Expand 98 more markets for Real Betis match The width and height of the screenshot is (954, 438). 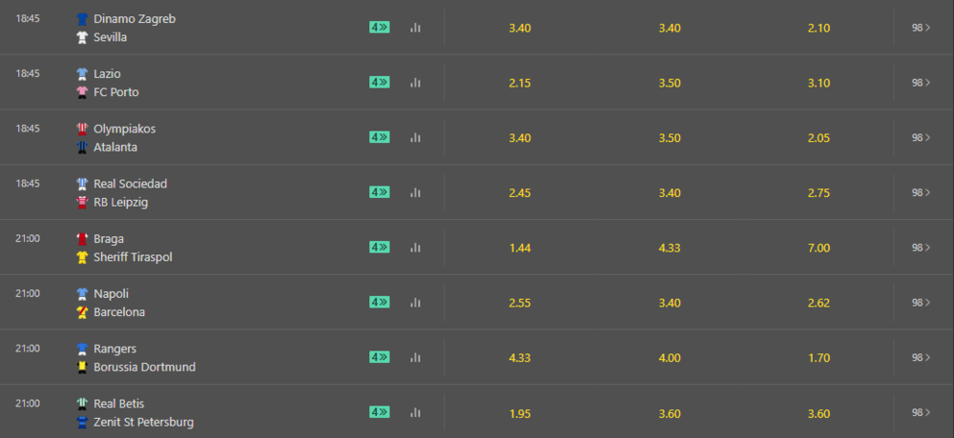[x=922, y=412]
